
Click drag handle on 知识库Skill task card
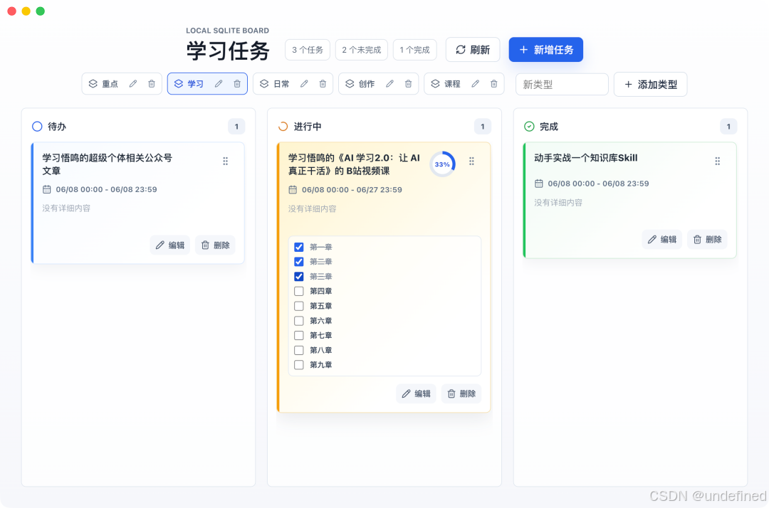(718, 162)
